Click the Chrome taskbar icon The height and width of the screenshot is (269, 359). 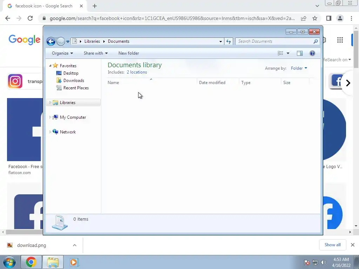coord(31,262)
